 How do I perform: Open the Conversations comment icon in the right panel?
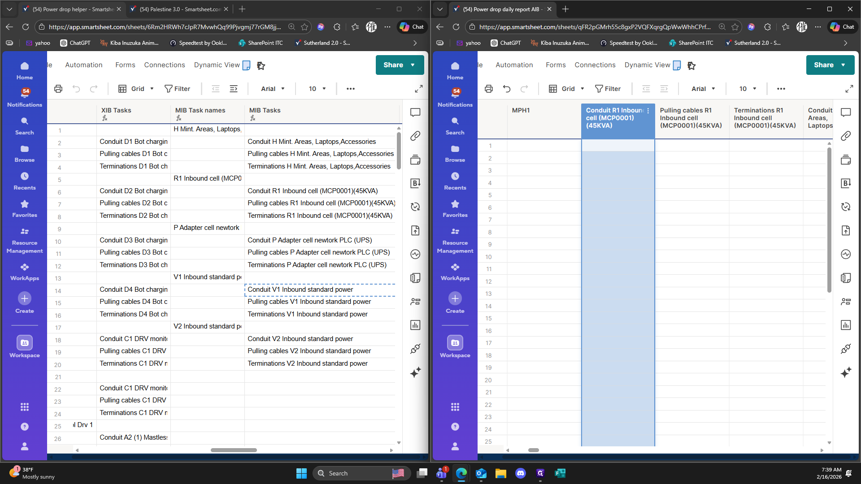click(846, 112)
